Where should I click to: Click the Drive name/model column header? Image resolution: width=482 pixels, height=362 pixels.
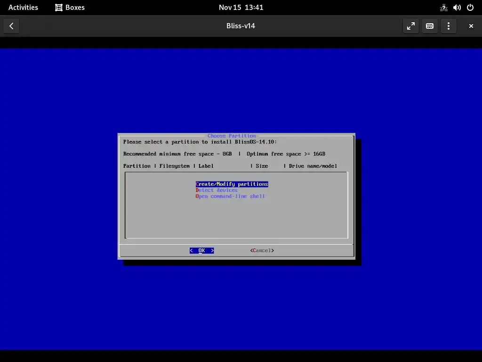(x=313, y=166)
